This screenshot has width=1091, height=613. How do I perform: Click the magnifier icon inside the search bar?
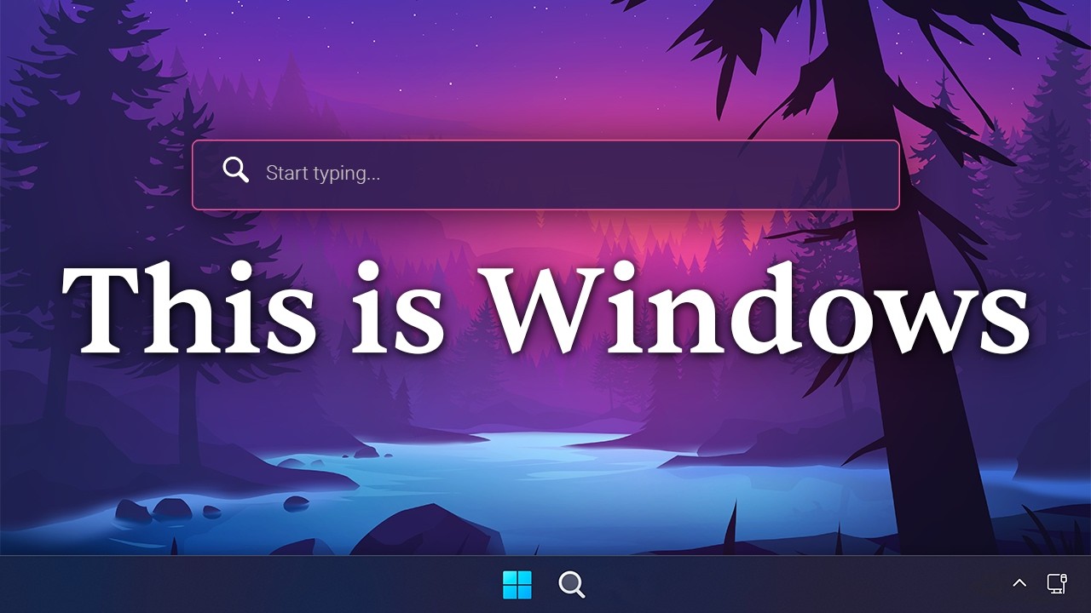pyautogui.click(x=236, y=170)
